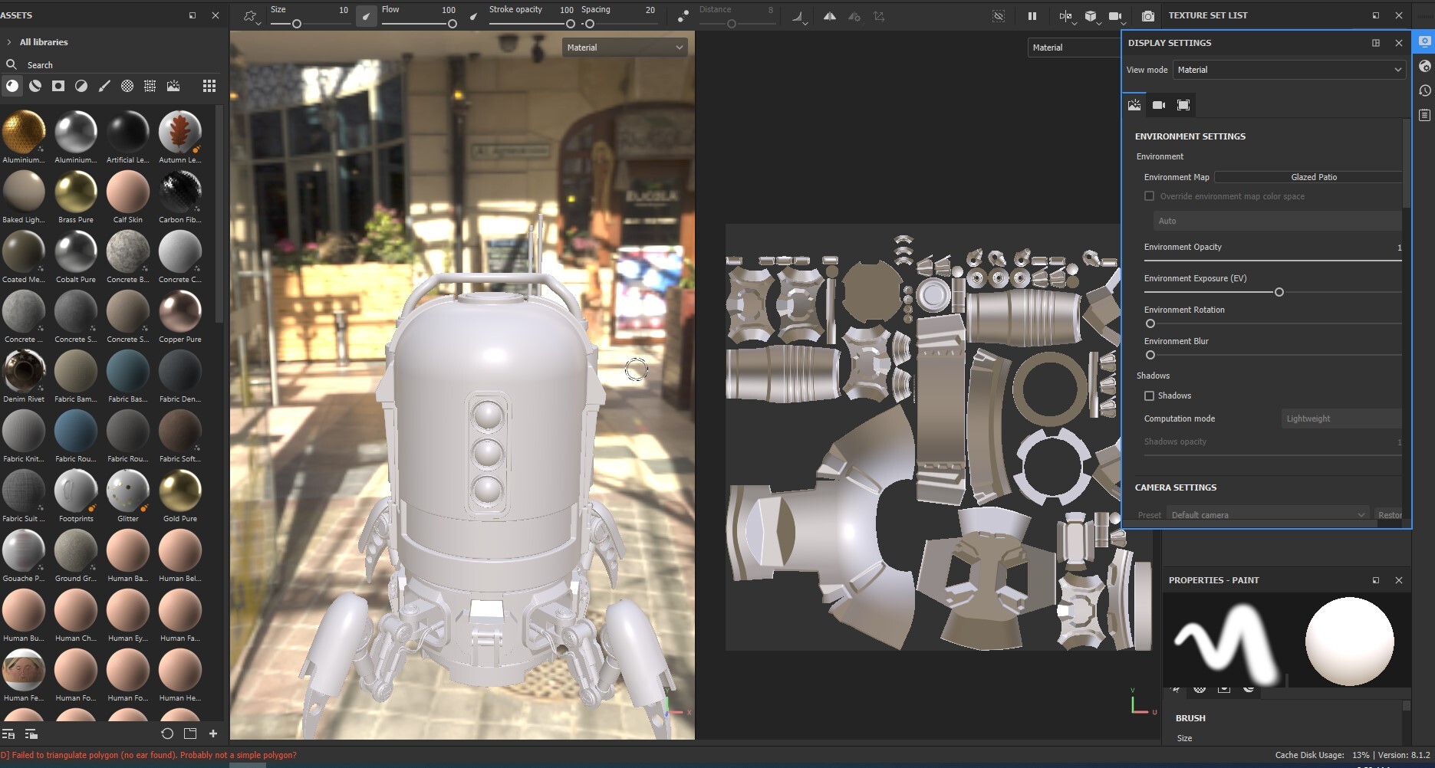This screenshot has width=1435, height=768.
Task: Take a screenshot with the camera icon
Action: click(x=1148, y=15)
